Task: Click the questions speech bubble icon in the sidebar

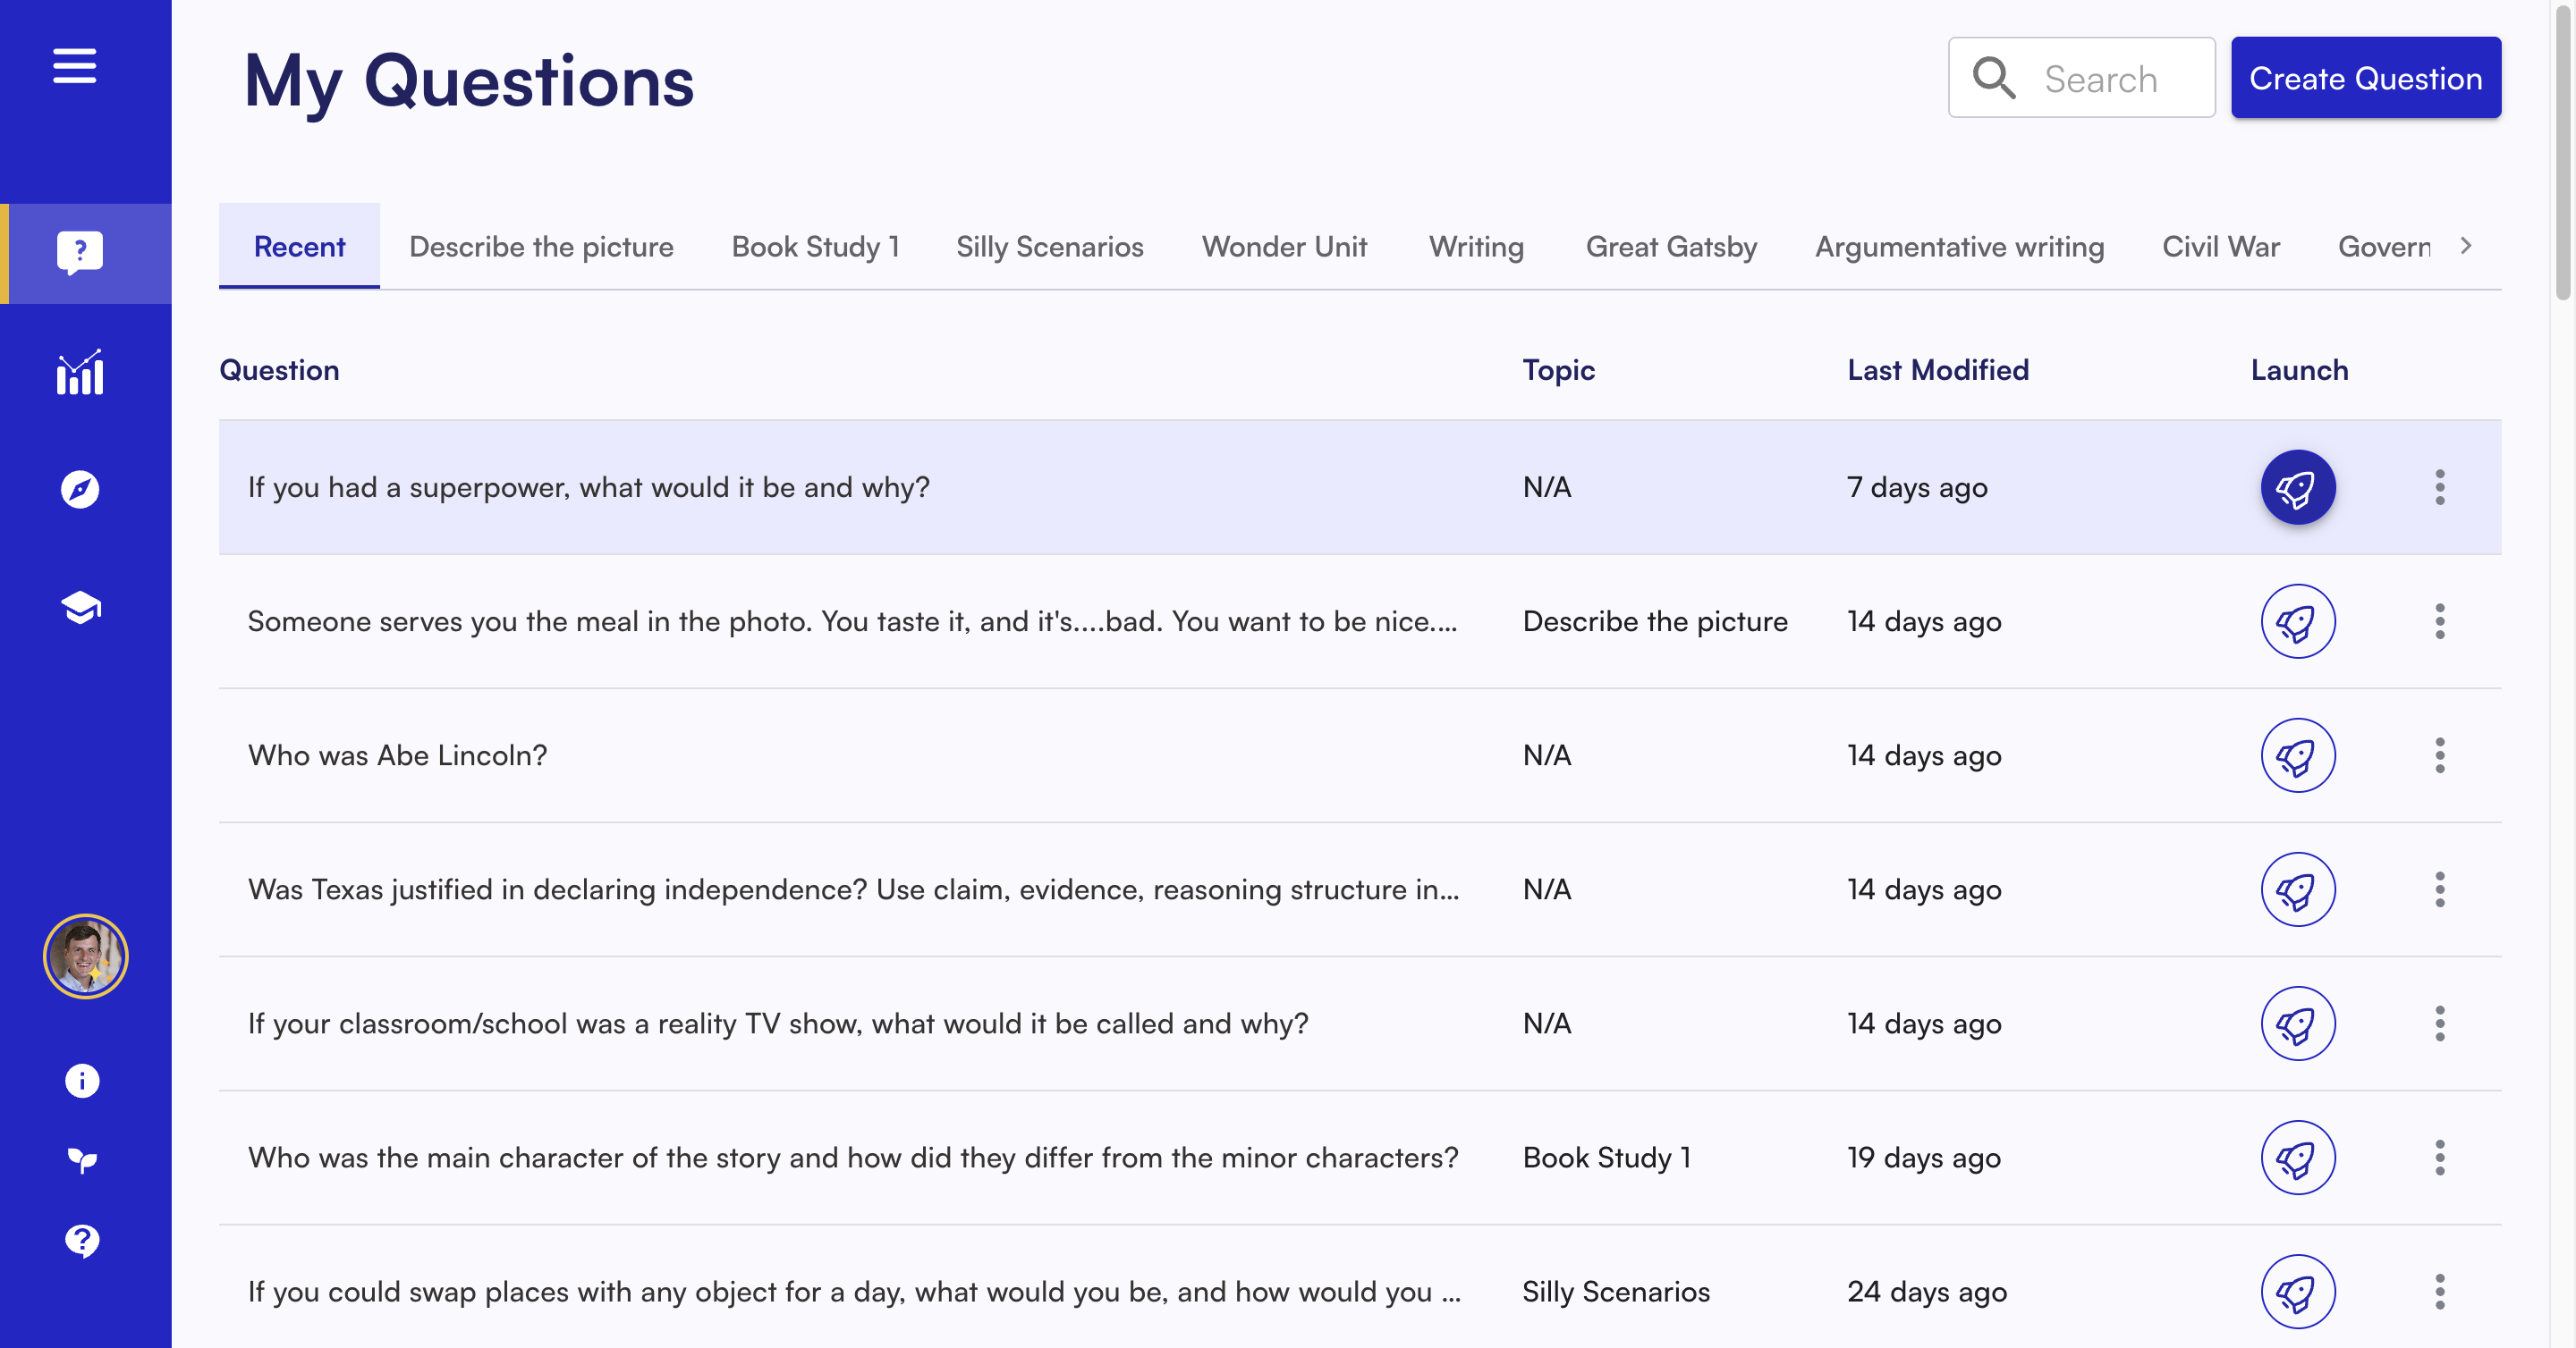Action: [80, 253]
